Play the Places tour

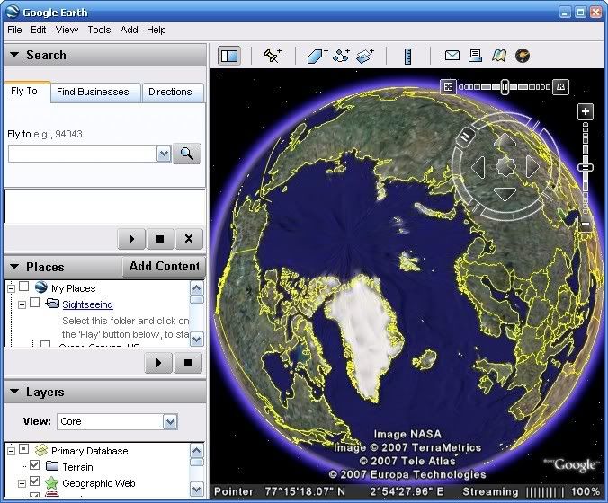tap(158, 363)
